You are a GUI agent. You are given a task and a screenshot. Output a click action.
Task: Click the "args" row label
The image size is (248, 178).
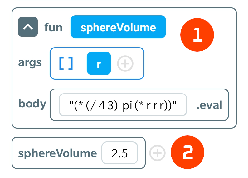[x=30, y=62]
